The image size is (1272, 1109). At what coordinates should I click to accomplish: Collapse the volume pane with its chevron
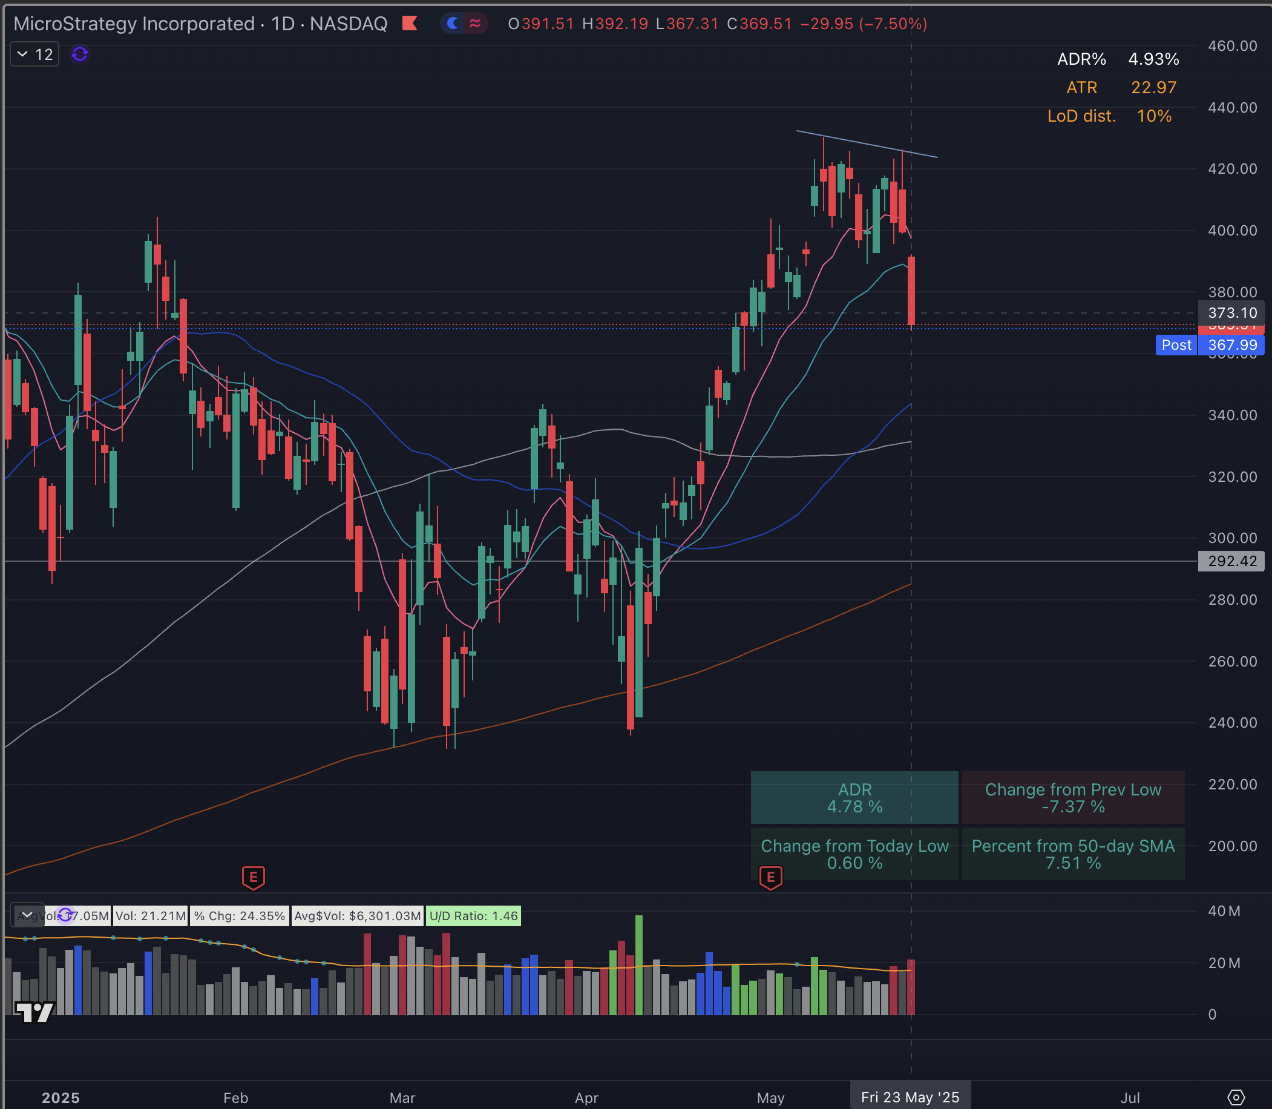tap(27, 915)
